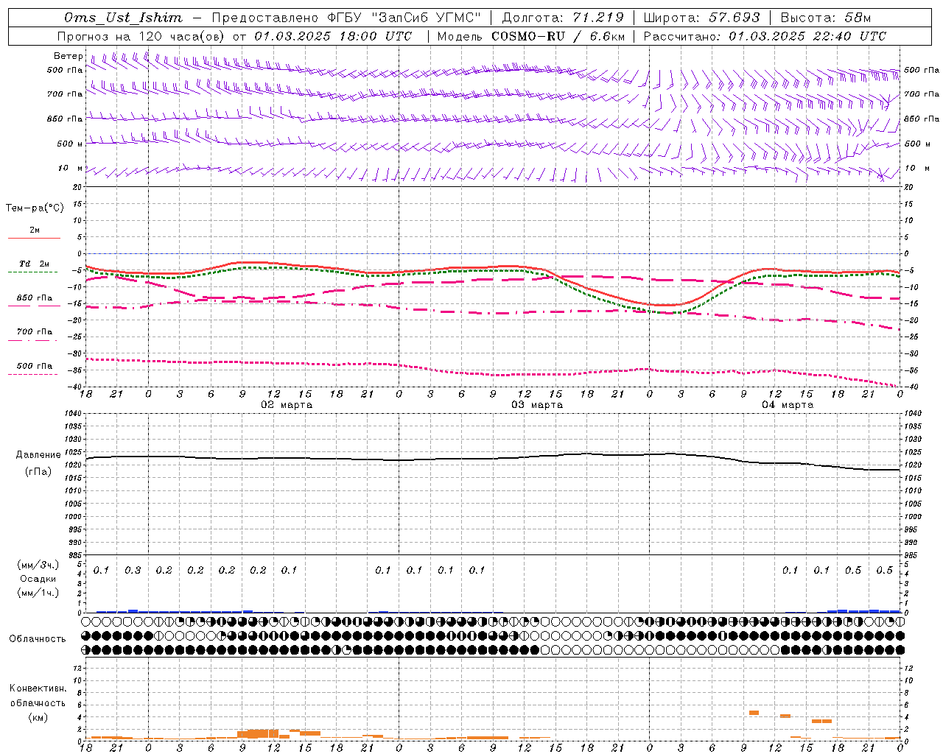
Task: Click the Td 2м dew point legend entry
Action: click(x=34, y=264)
